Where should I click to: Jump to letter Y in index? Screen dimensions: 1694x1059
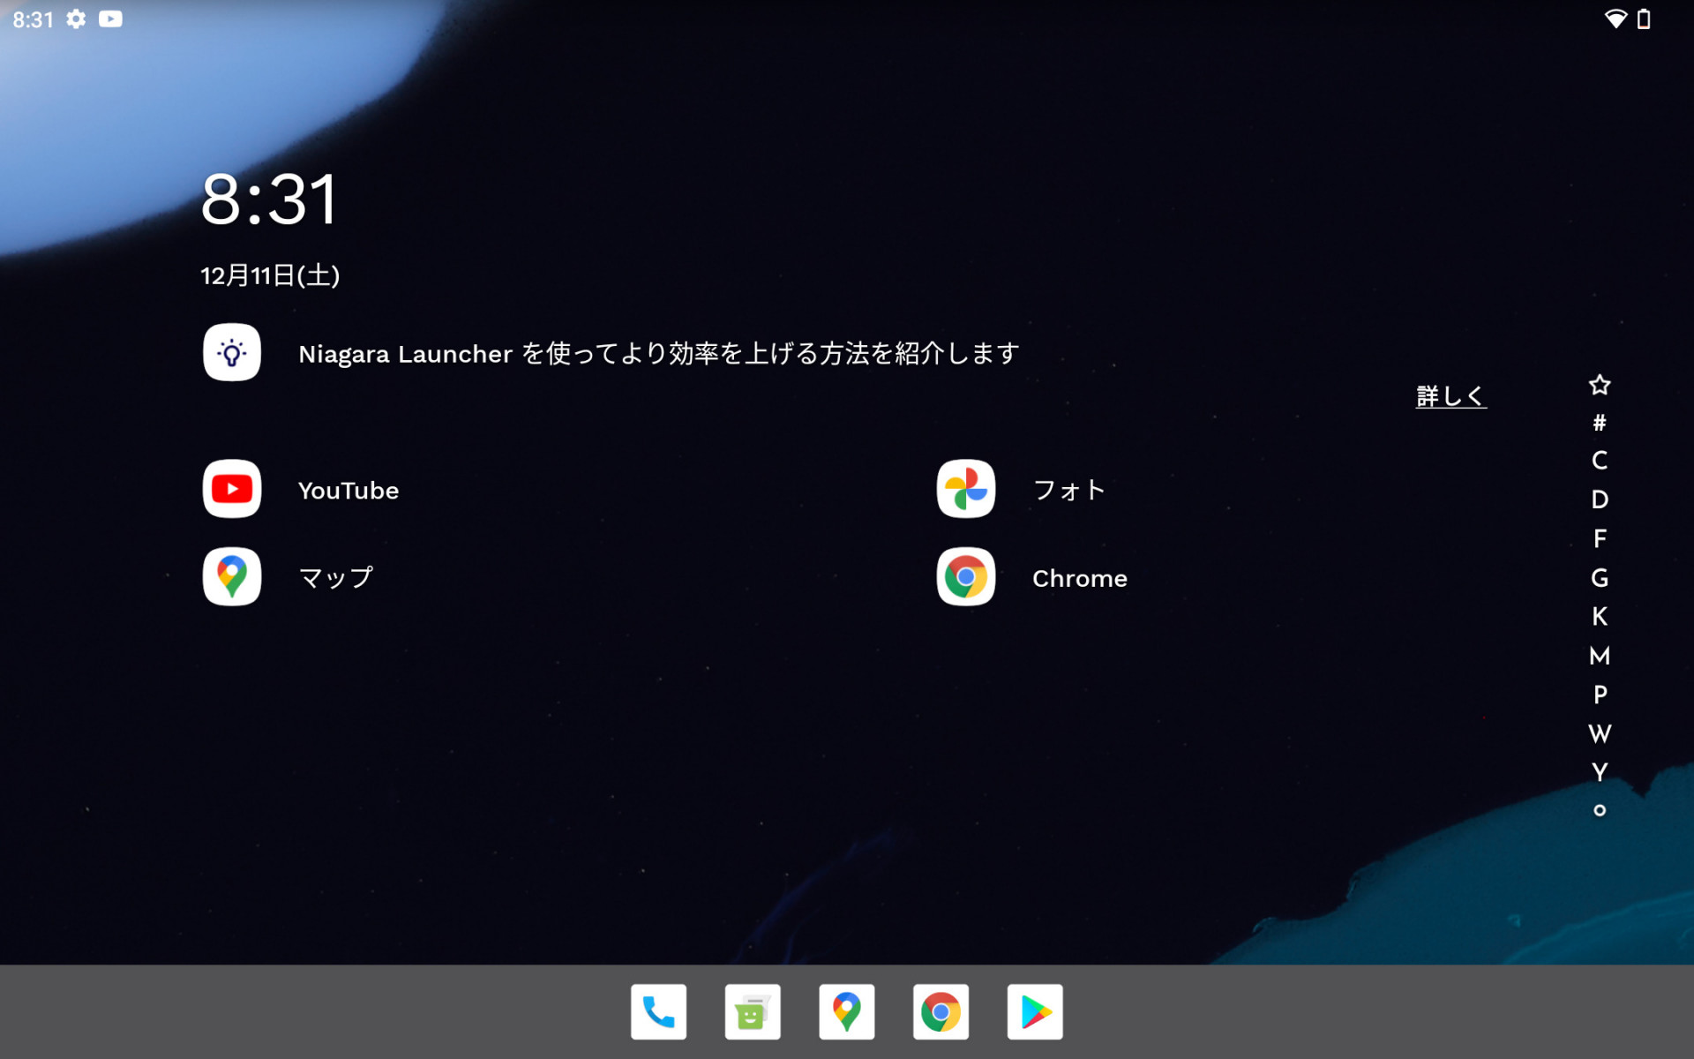click(x=1600, y=772)
